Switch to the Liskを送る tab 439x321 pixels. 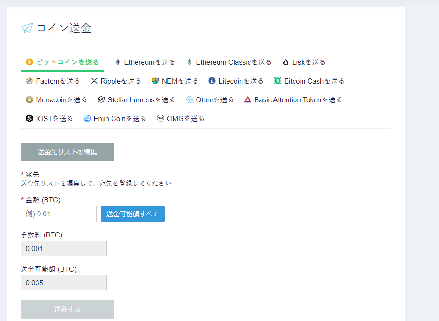click(x=304, y=62)
